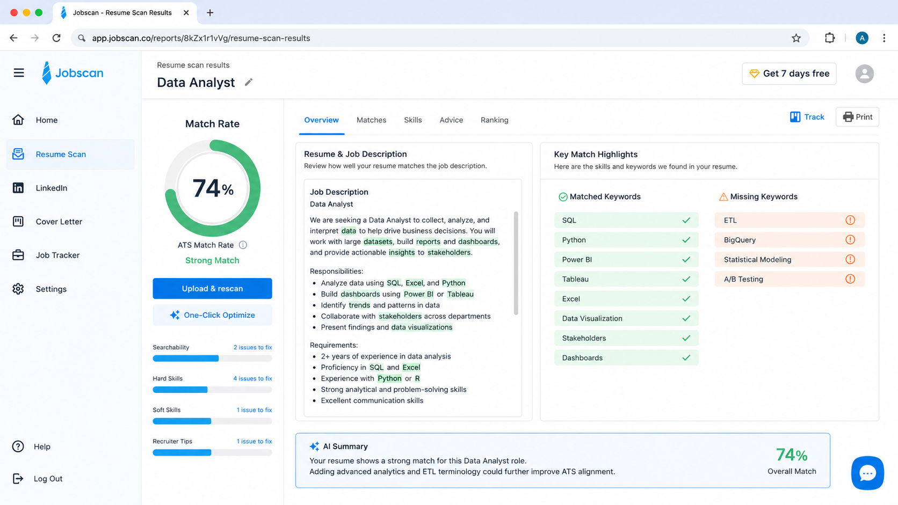898x505 pixels.
Task: Click the Upload & rescan button
Action: coord(212,288)
